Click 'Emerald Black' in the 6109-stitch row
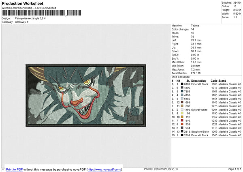The image size is (243, 172). (200, 84)
